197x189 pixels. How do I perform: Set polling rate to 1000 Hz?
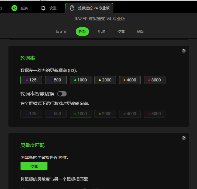(x=81, y=80)
